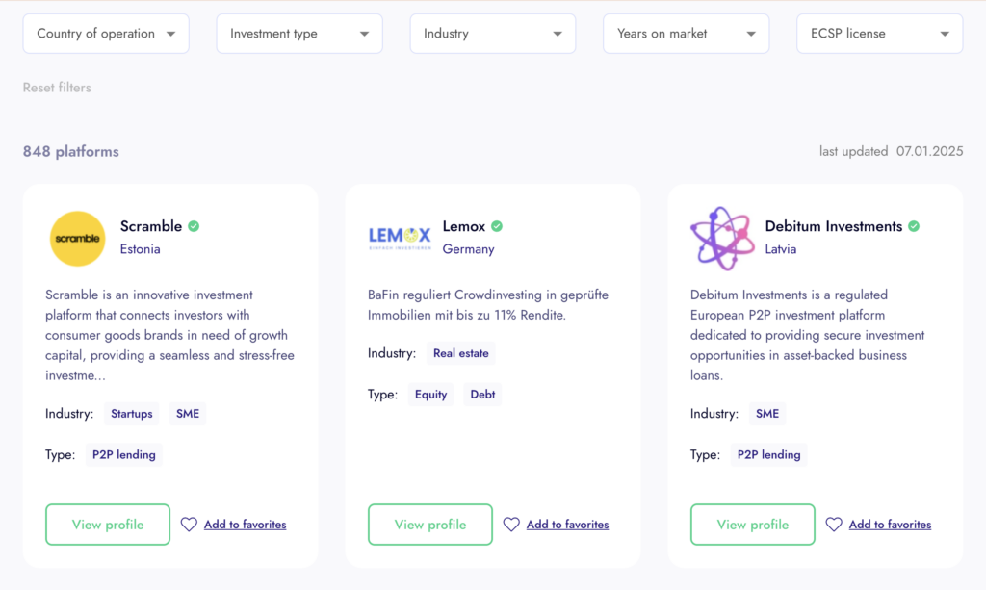Click the verified badge next to Scramble

point(194,226)
